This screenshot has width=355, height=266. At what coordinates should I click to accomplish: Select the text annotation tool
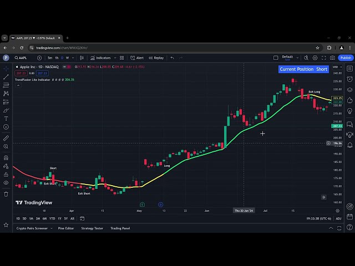pos(6,119)
